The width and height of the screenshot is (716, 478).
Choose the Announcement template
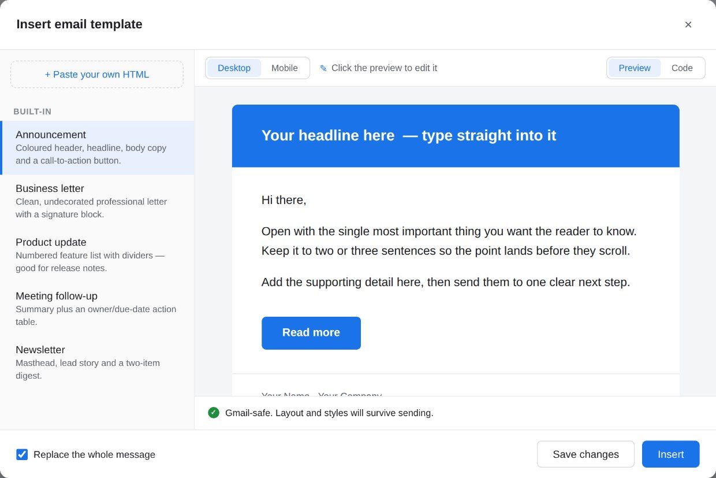pos(97,147)
